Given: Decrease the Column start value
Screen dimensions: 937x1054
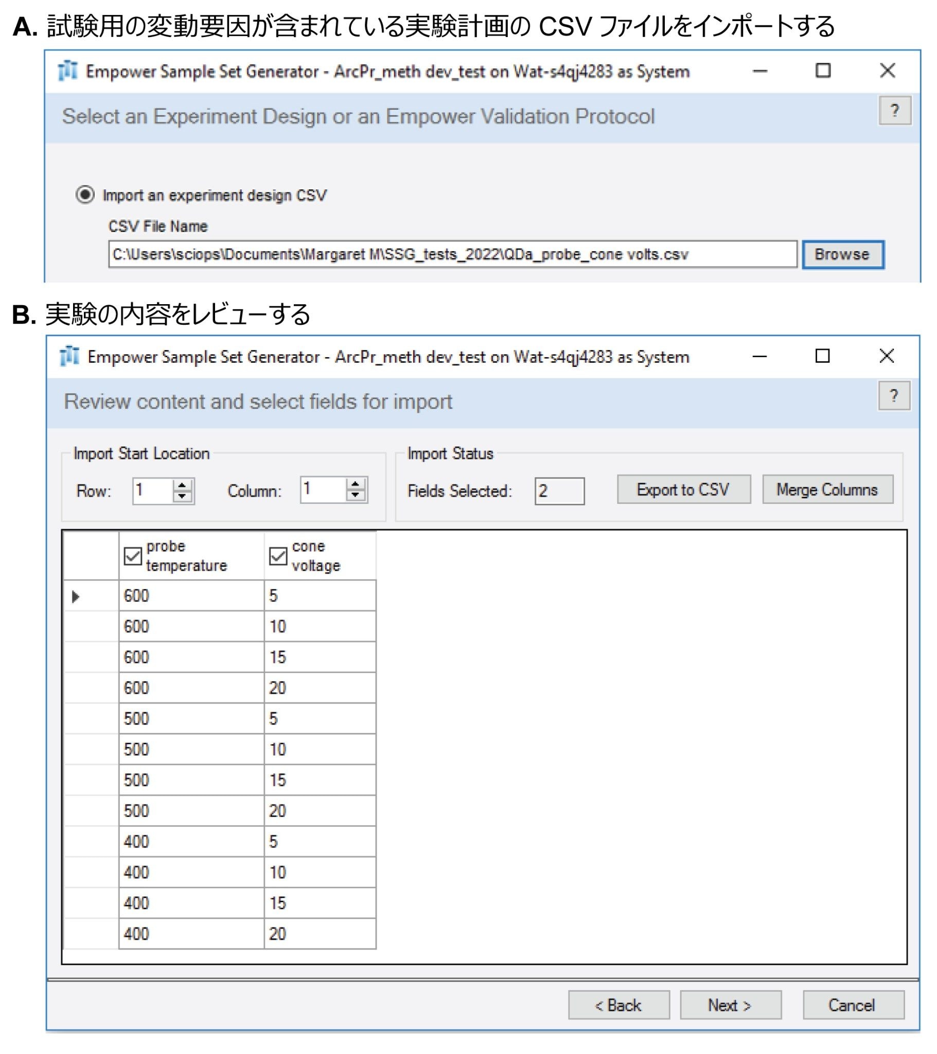Looking at the screenshot, I should pyautogui.click(x=356, y=496).
